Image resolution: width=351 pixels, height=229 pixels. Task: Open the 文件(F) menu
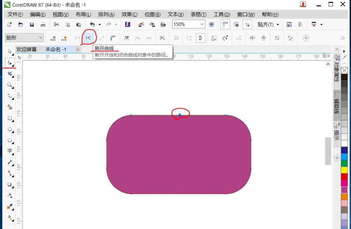tap(14, 14)
